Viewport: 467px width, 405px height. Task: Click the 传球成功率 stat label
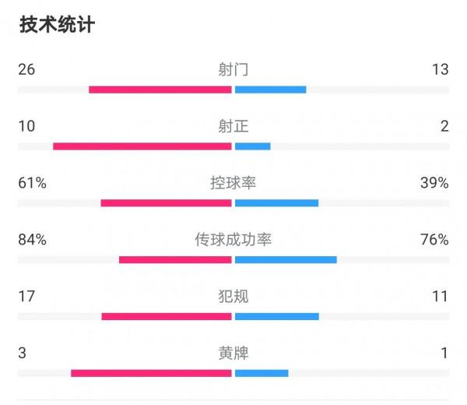click(233, 240)
